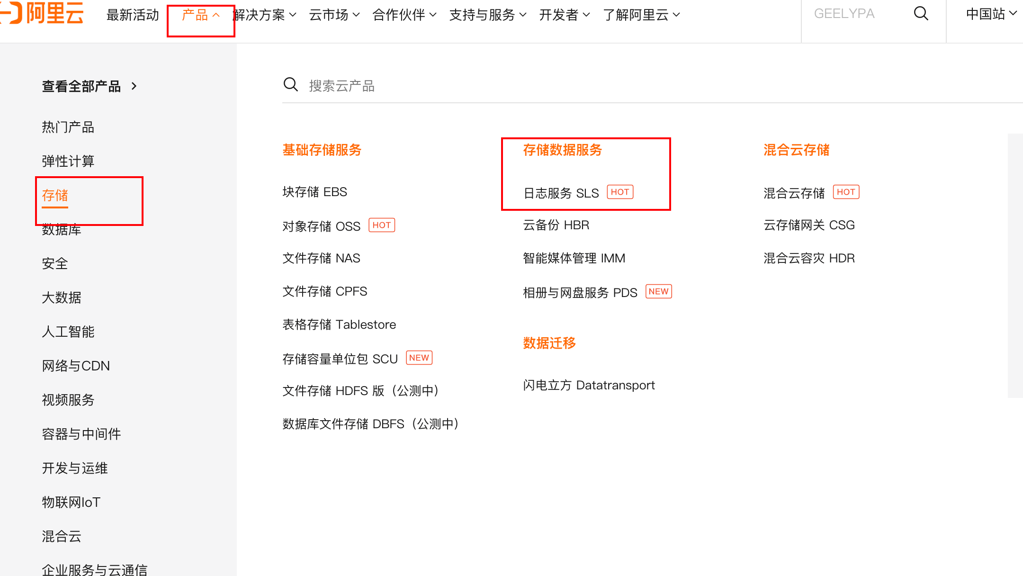
Task: Expand the 了解阿里云 dropdown
Action: [641, 15]
